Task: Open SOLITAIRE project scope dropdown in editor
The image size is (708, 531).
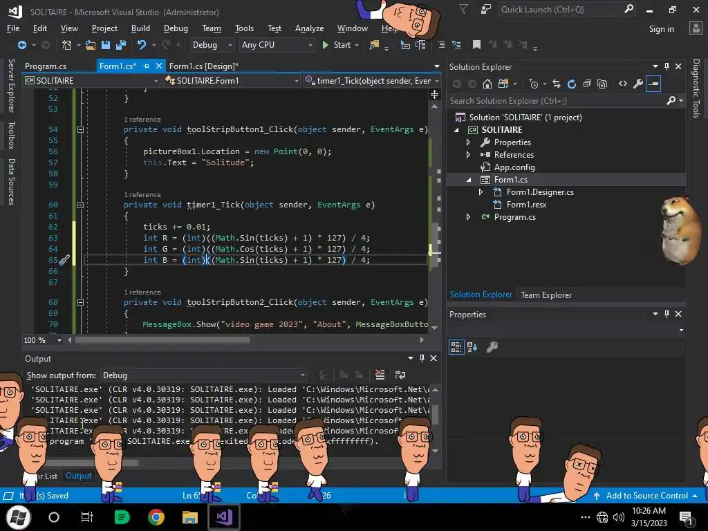Action: click(92, 80)
